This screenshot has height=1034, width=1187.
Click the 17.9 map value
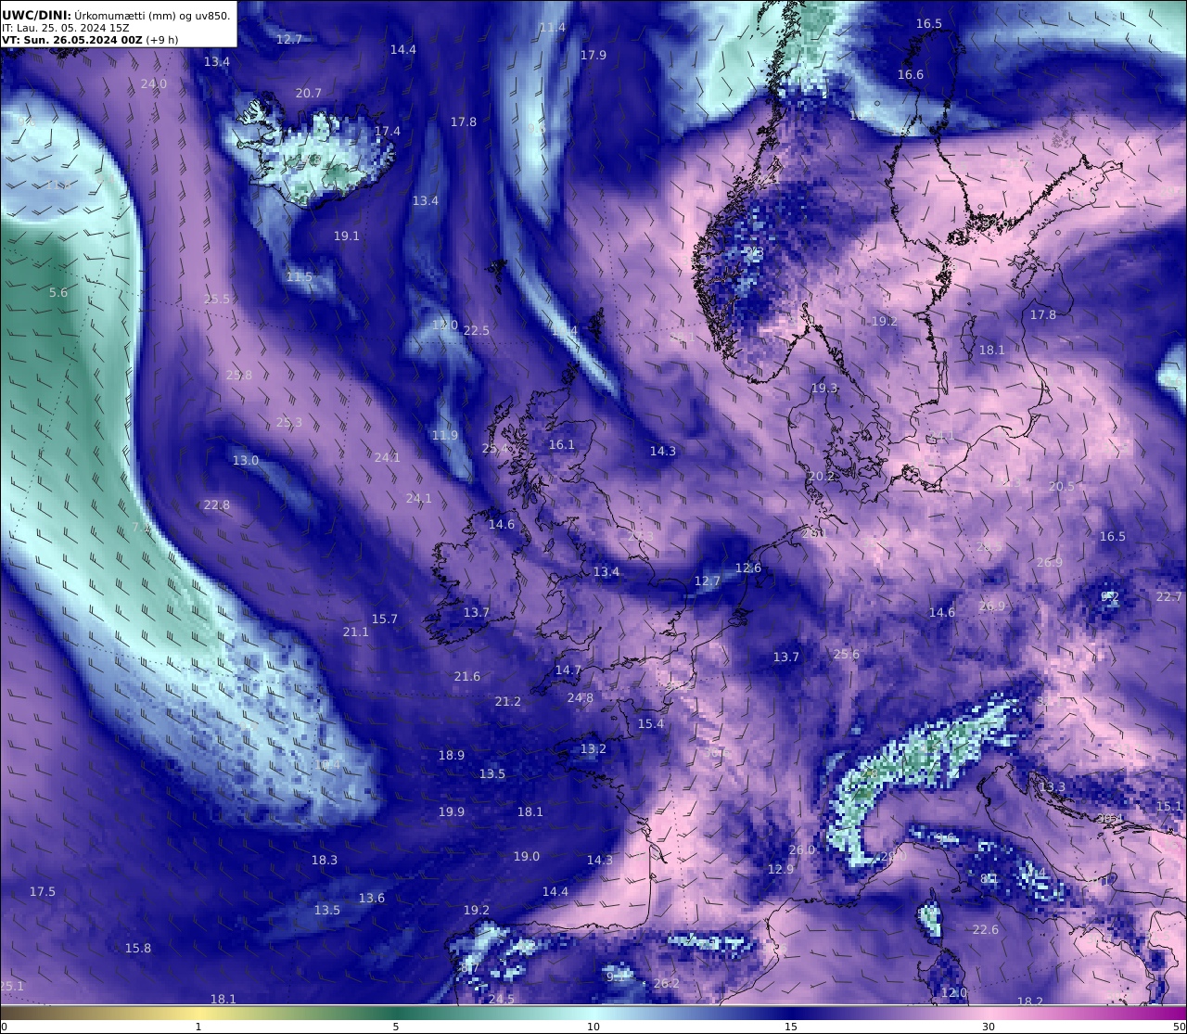(593, 55)
